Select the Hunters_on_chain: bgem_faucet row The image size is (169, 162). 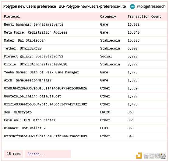84,96
